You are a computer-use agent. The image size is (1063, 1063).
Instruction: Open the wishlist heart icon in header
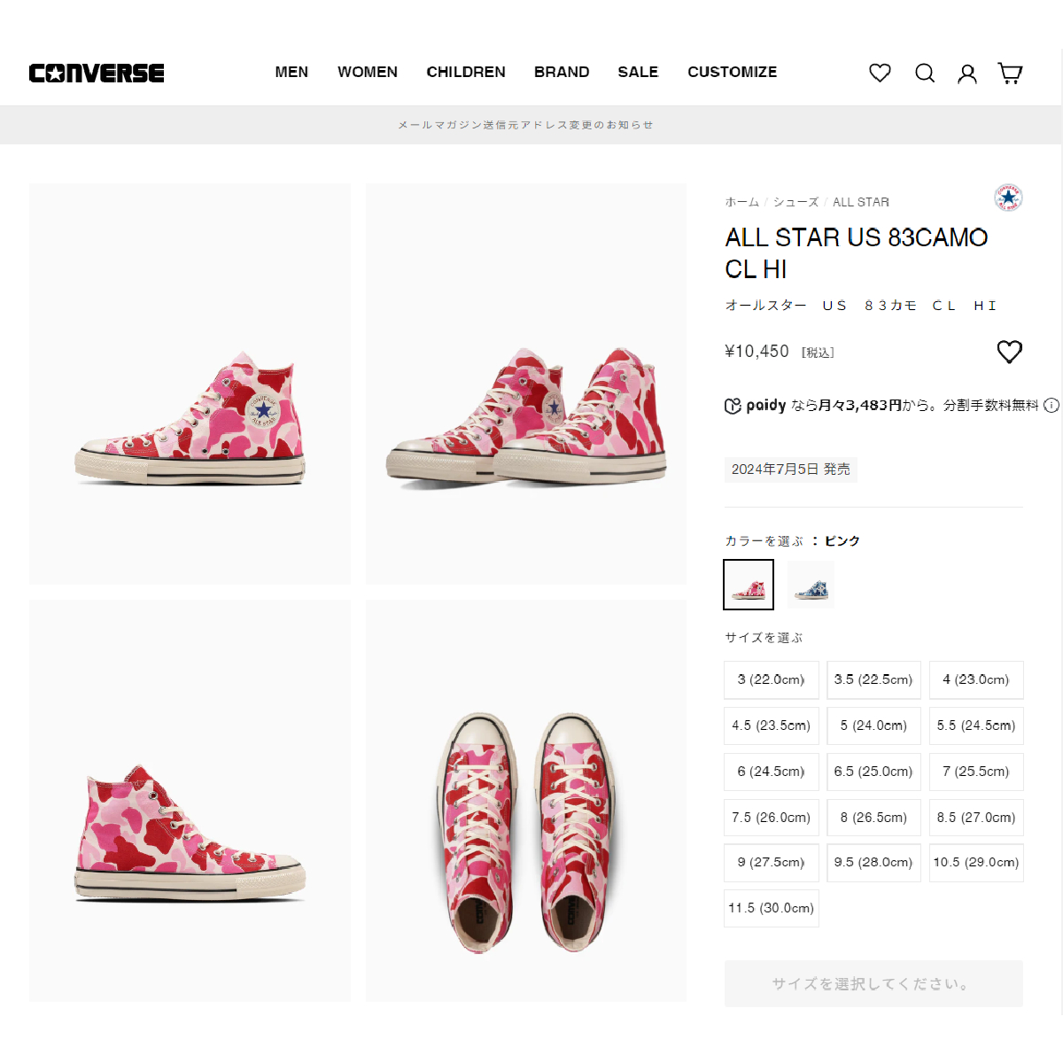[x=880, y=74]
